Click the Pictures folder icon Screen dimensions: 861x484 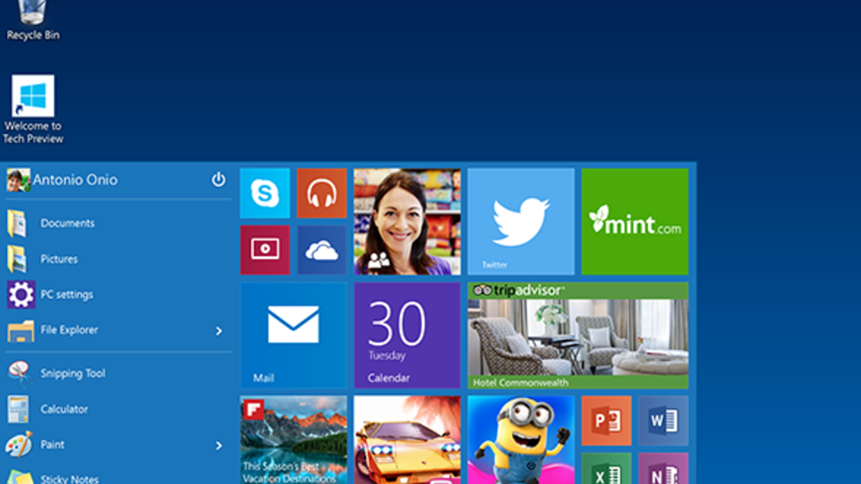point(17,259)
